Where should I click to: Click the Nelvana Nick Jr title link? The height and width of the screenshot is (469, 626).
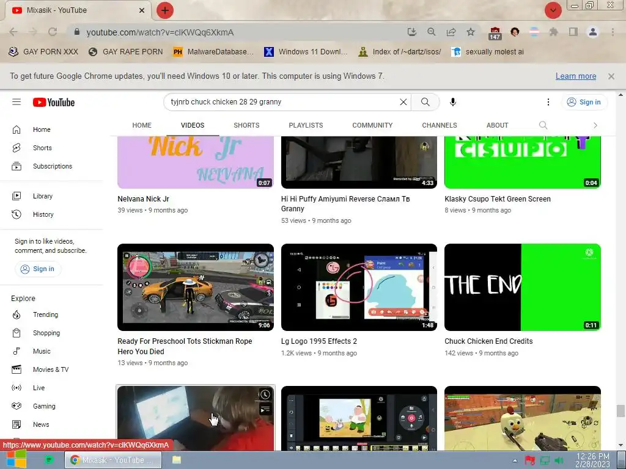click(143, 199)
